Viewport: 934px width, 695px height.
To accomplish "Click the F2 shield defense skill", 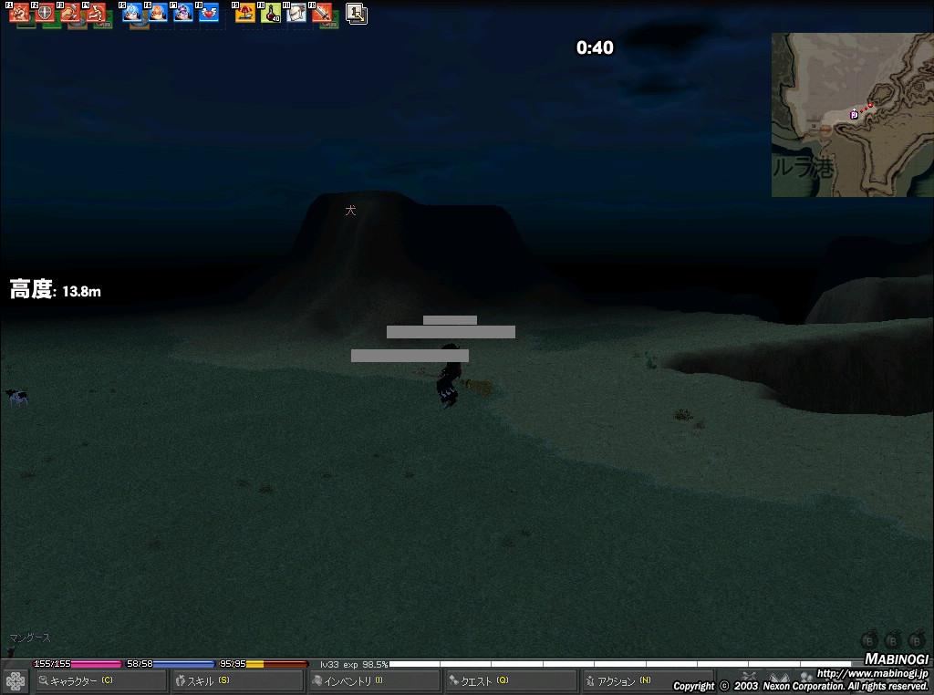I will [45, 14].
